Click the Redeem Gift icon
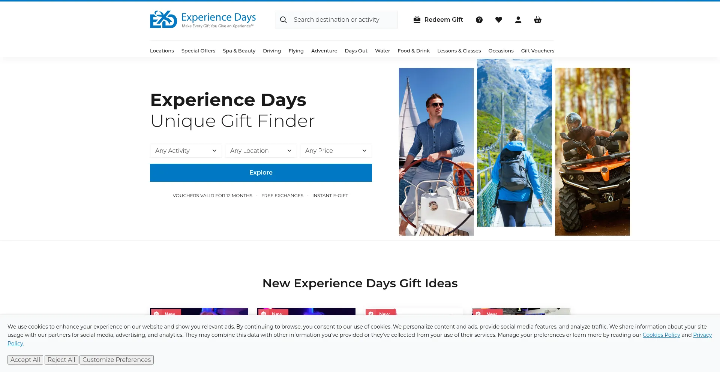Viewport: 720px width, 372px height. (x=417, y=20)
